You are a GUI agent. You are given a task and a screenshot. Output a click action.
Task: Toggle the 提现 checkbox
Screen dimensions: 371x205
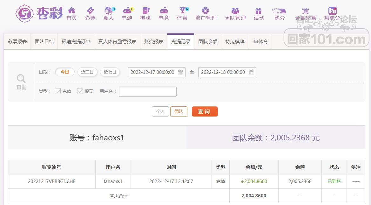[x=80, y=91]
